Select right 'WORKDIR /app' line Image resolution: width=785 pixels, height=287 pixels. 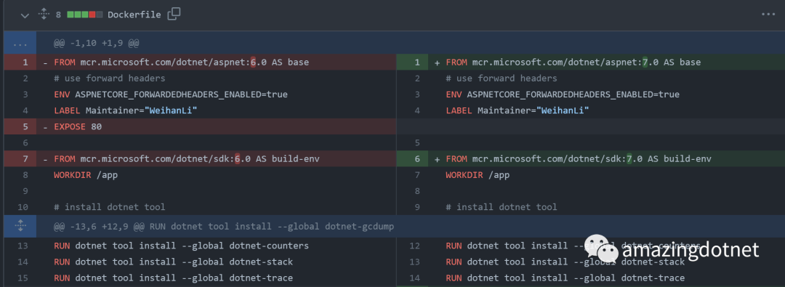click(478, 175)
